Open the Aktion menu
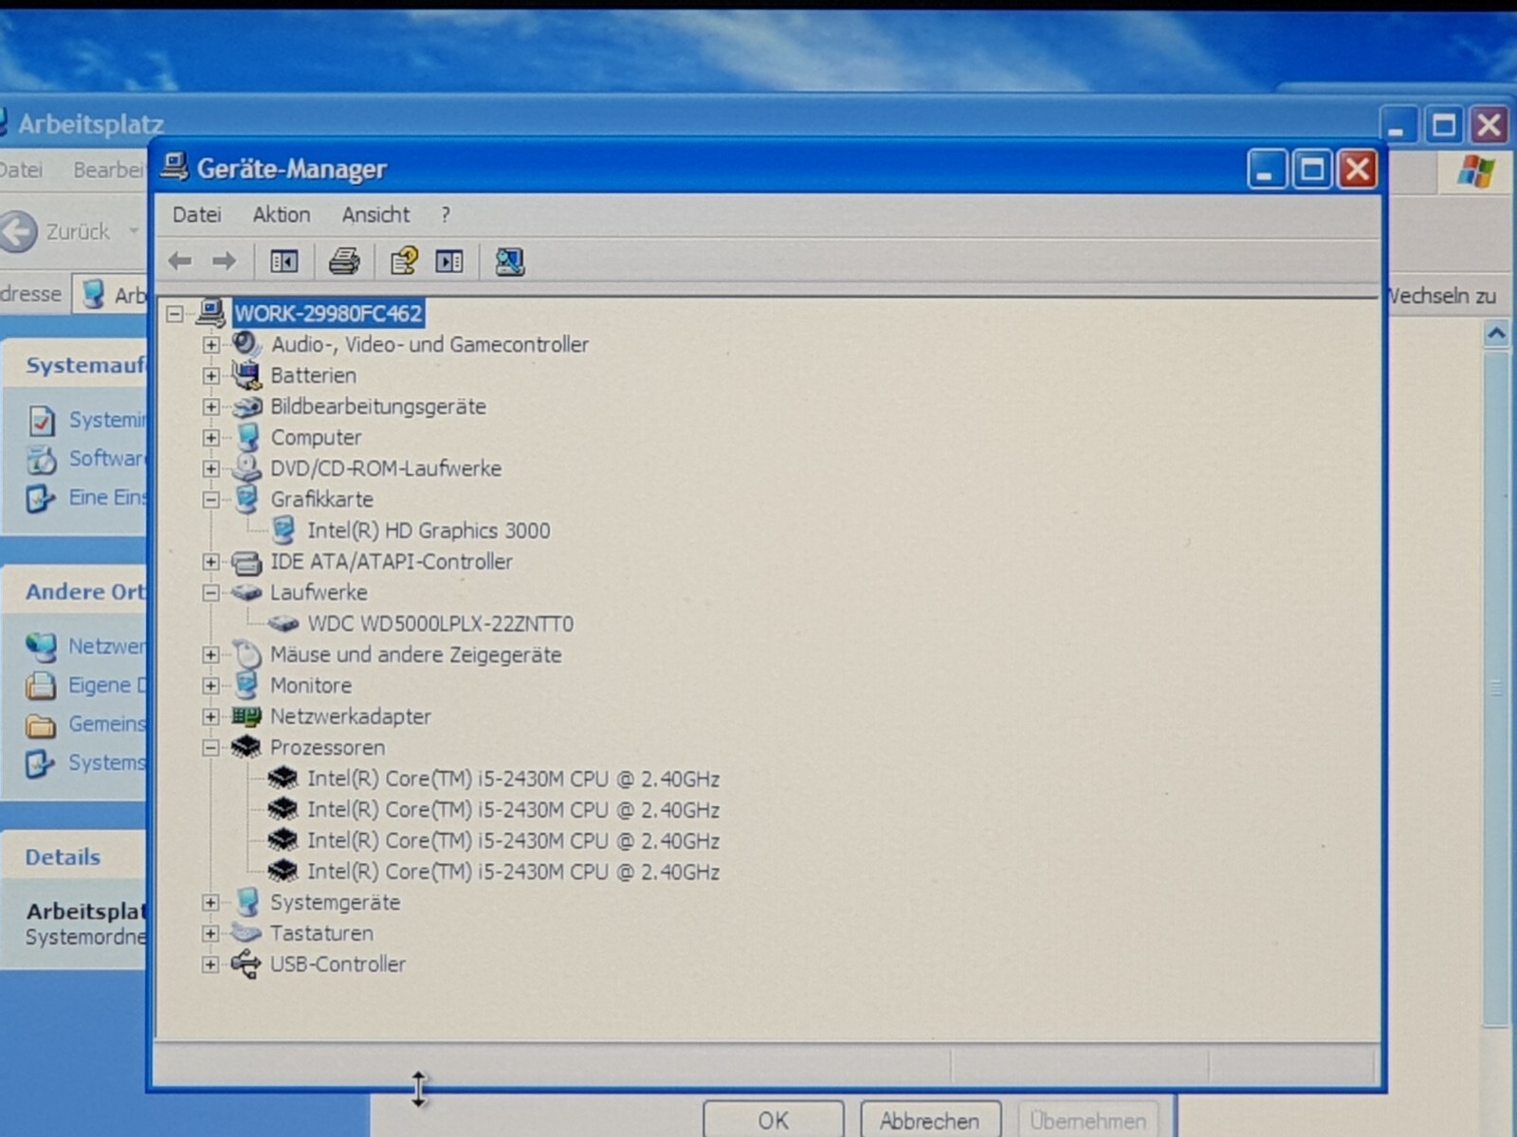Image resolution: width=1517 pixels, height=1137 pixels. [x=281, y=215]
